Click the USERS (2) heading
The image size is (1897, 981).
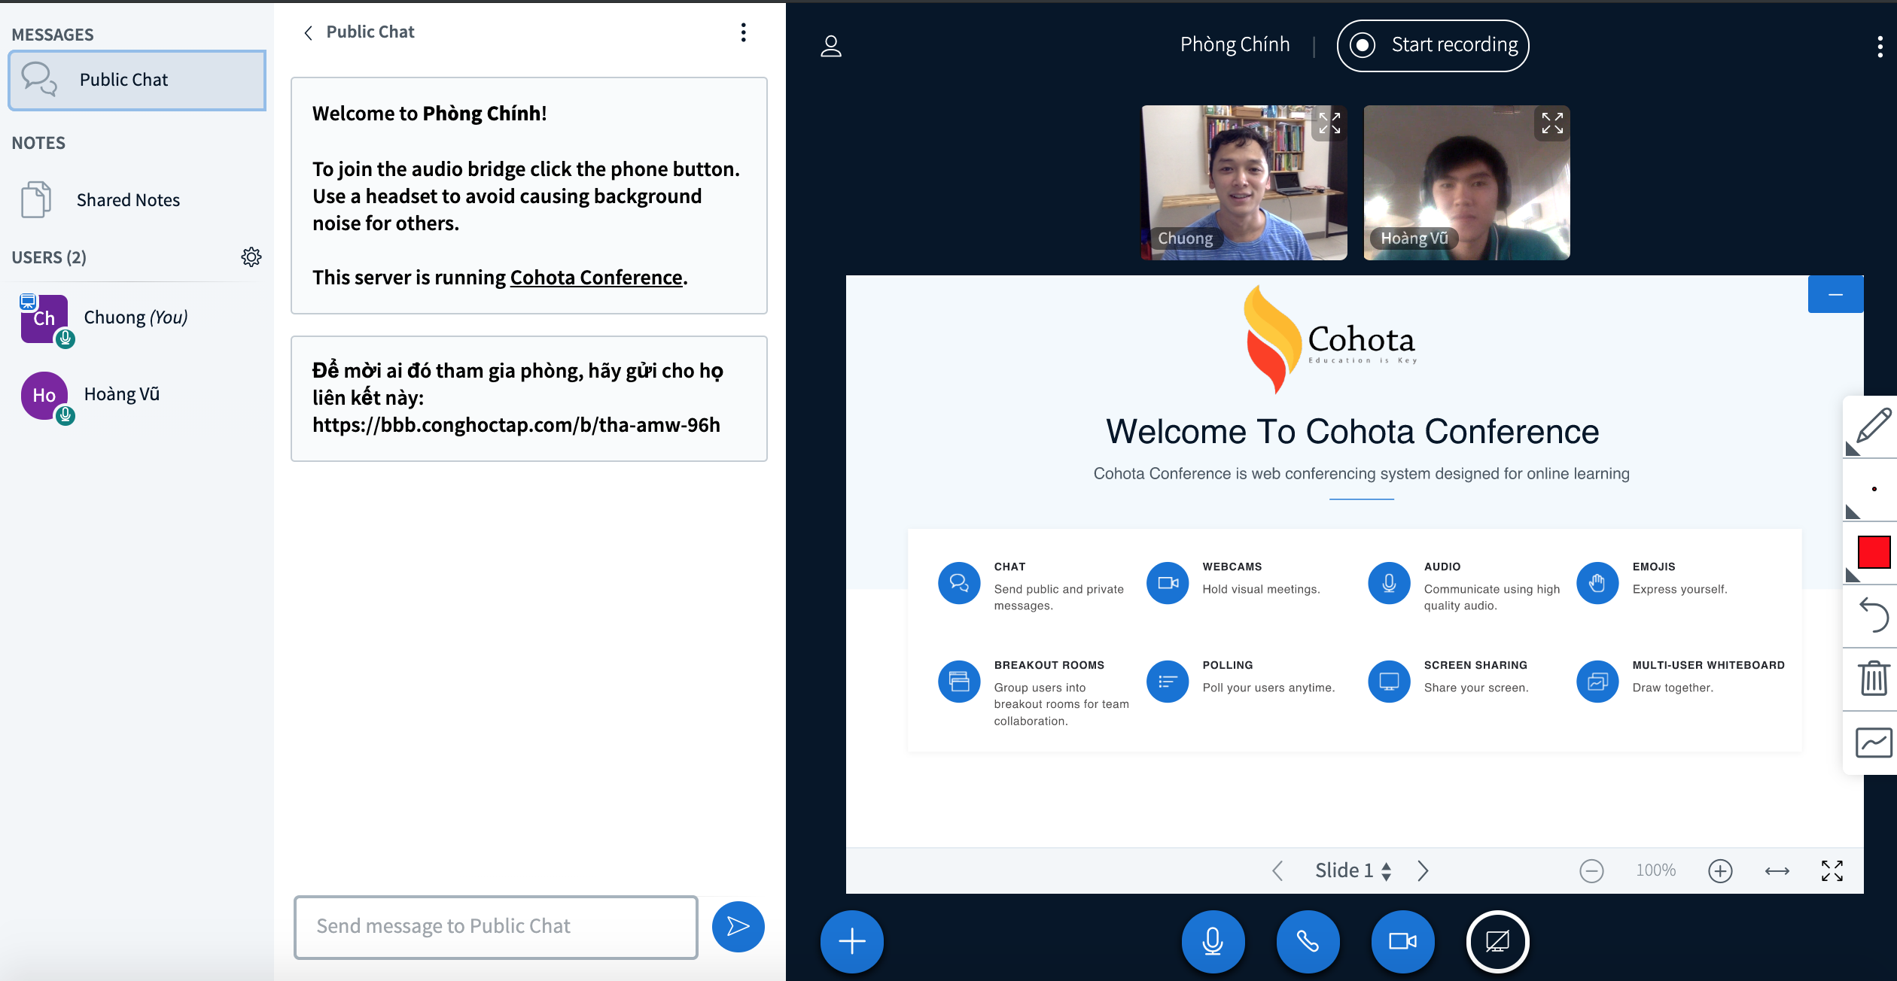coord(49,257)
